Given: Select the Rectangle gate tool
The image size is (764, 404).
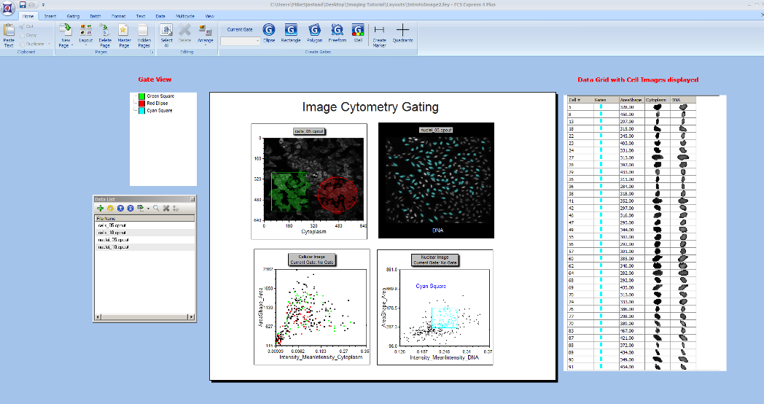Looking at the screenshot, I should coord(291,33).
